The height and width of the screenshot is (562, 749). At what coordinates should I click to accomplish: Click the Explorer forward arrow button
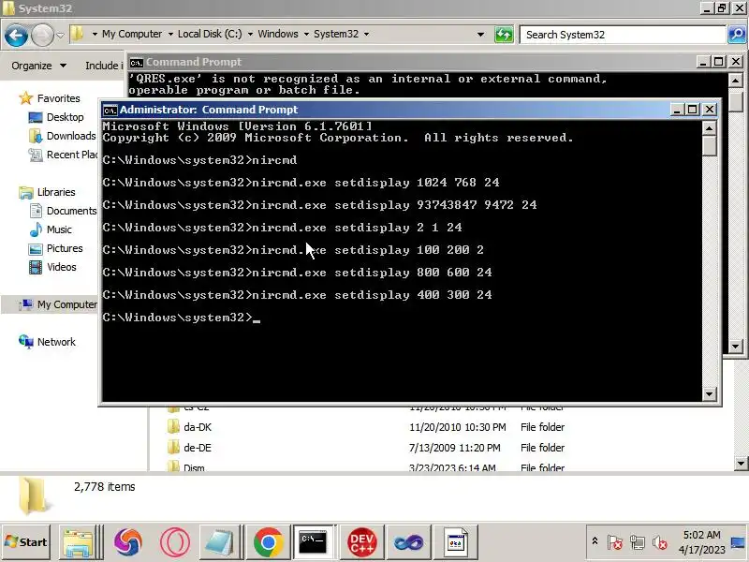(x=42, y=35)
